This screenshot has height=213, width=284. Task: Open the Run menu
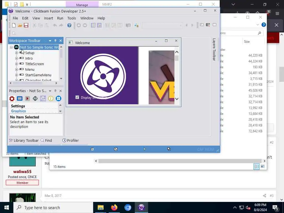pyautogui.click(x=60, y=18)
